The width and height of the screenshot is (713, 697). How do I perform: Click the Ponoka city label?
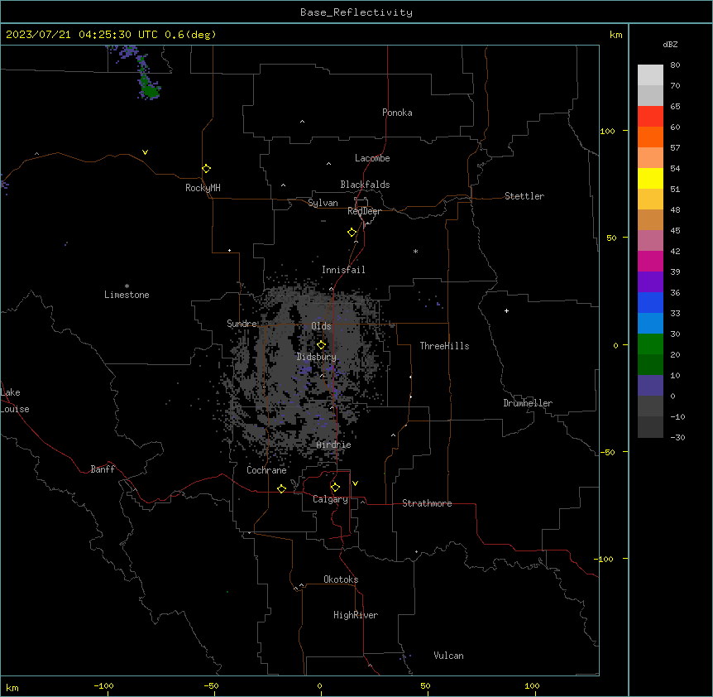[397, 113]
